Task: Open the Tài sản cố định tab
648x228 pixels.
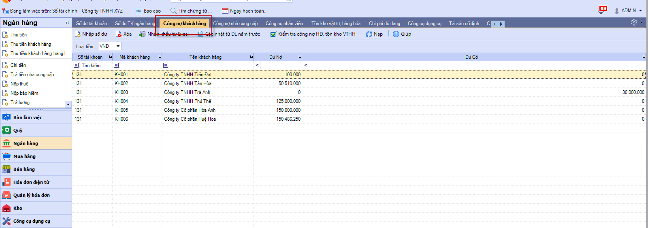Action: point(464,23)
